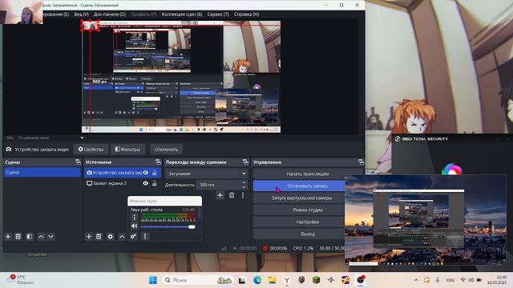
Task: Hide the Устройство захвата видео source
Action: tap(146, 173)
